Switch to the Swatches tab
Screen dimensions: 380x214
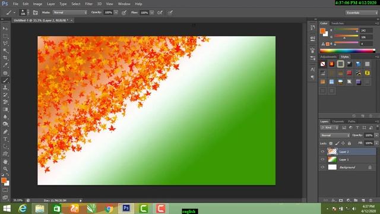[337, 23]
